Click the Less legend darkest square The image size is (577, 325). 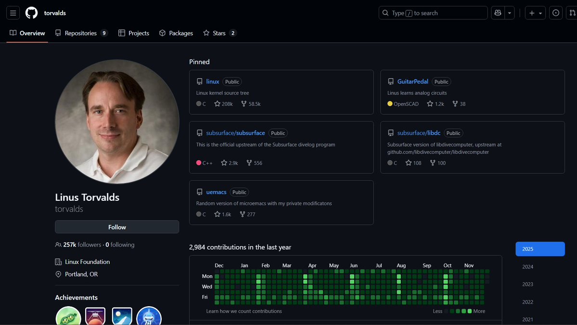[x=446, y=311]
